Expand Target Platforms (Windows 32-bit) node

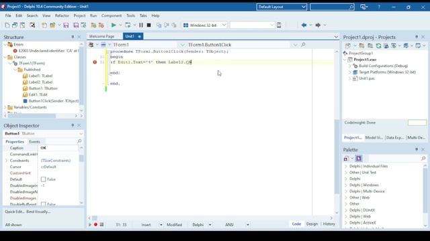(x=349, y=72)
